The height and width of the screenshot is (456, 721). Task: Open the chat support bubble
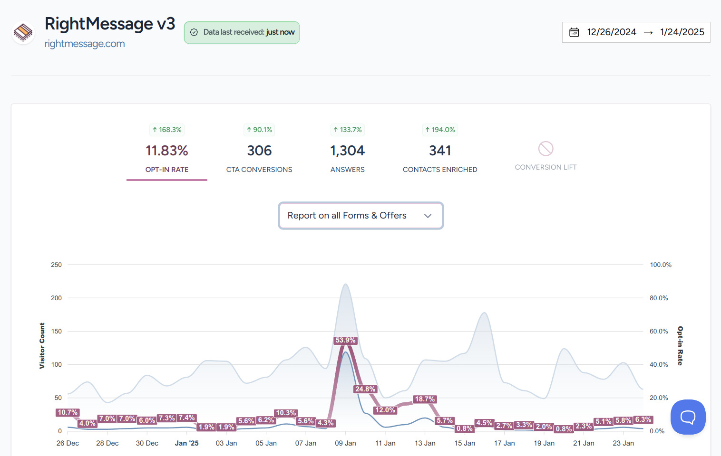[688, 417]
